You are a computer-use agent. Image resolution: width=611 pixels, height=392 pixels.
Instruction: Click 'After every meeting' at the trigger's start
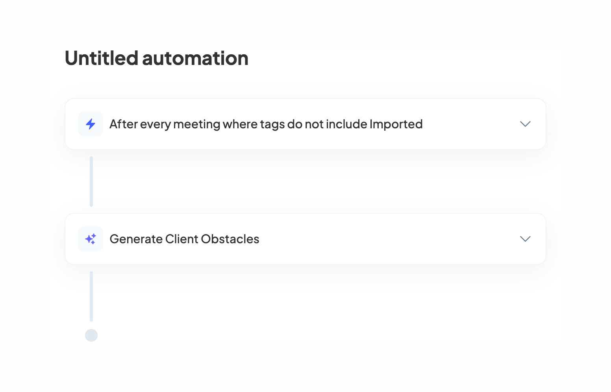point(165,124)
